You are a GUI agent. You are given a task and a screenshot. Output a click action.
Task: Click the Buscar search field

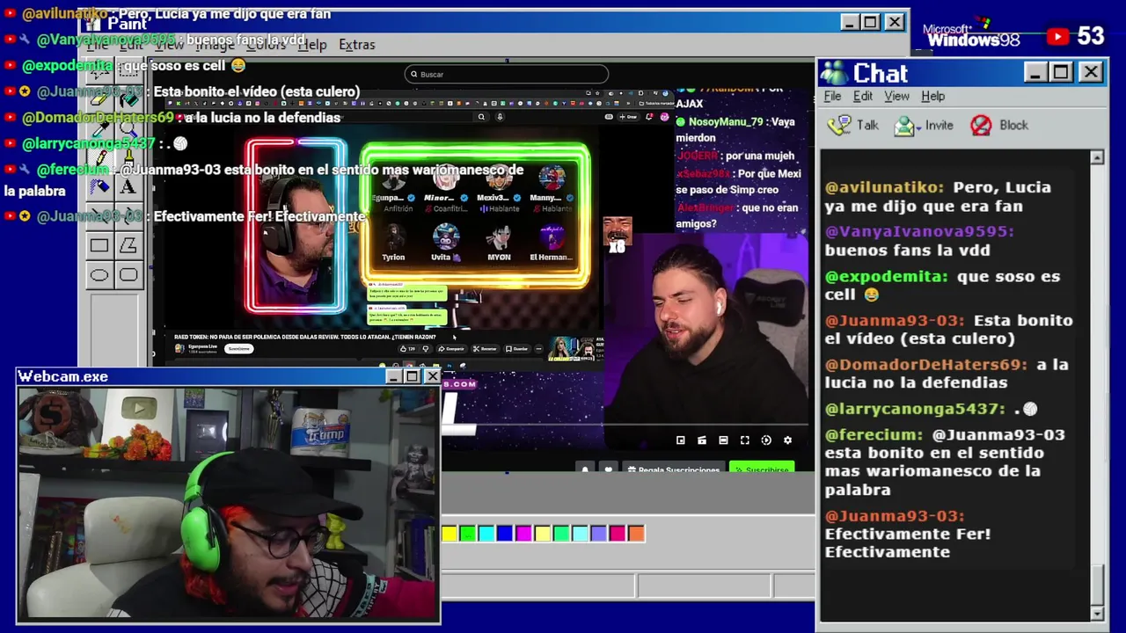[x=507, y=74]
